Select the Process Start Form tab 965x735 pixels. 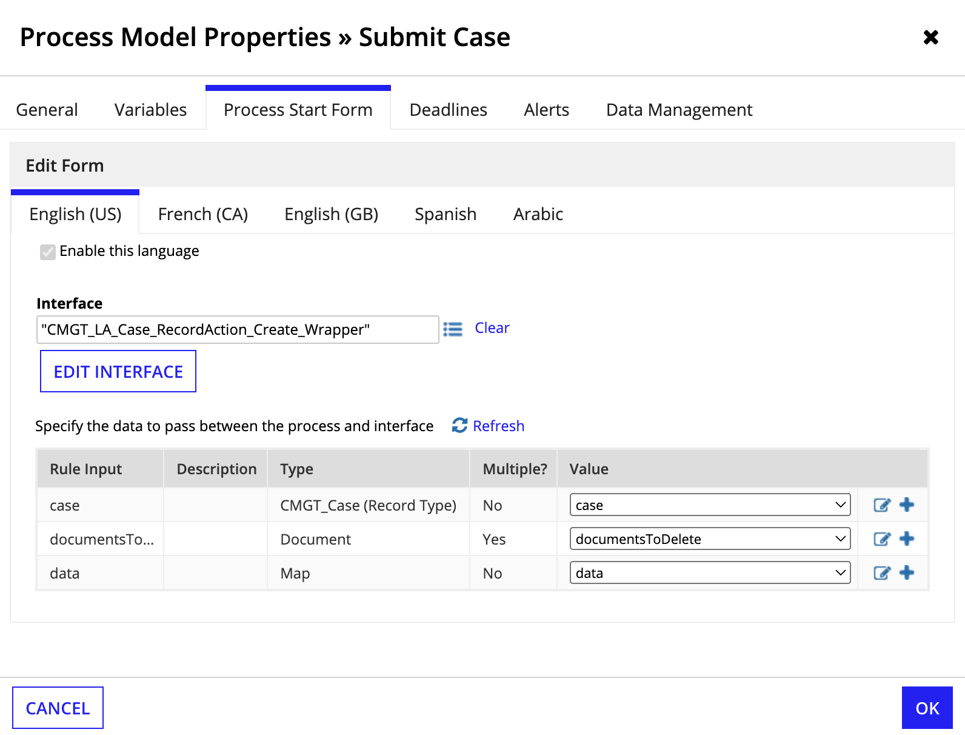(x=298, y=109)
